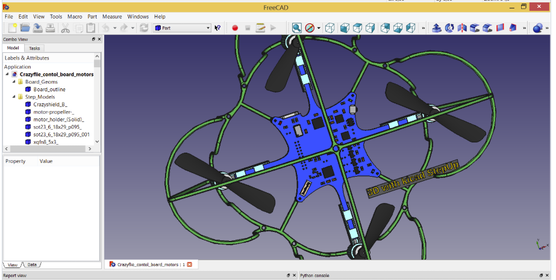Switch to the Tasks tab
Viewport: 556px width, 280px height.
[x=34, y=48]
